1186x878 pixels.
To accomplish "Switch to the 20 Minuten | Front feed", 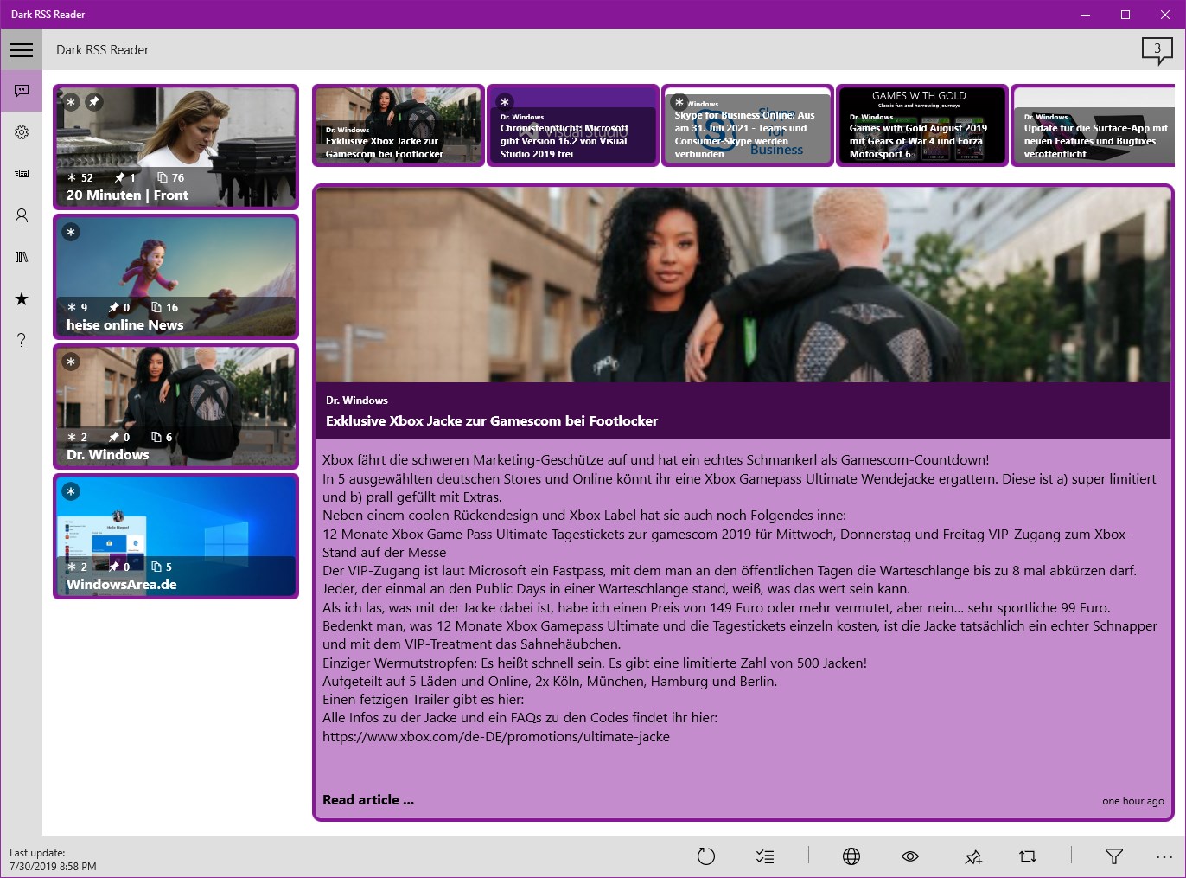I will [x=175, y=147].
